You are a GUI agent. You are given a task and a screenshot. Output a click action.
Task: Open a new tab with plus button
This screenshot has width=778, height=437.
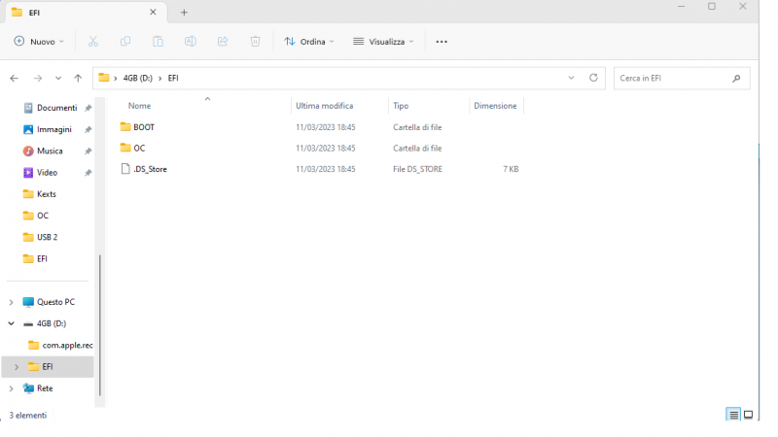pos(184,12)
